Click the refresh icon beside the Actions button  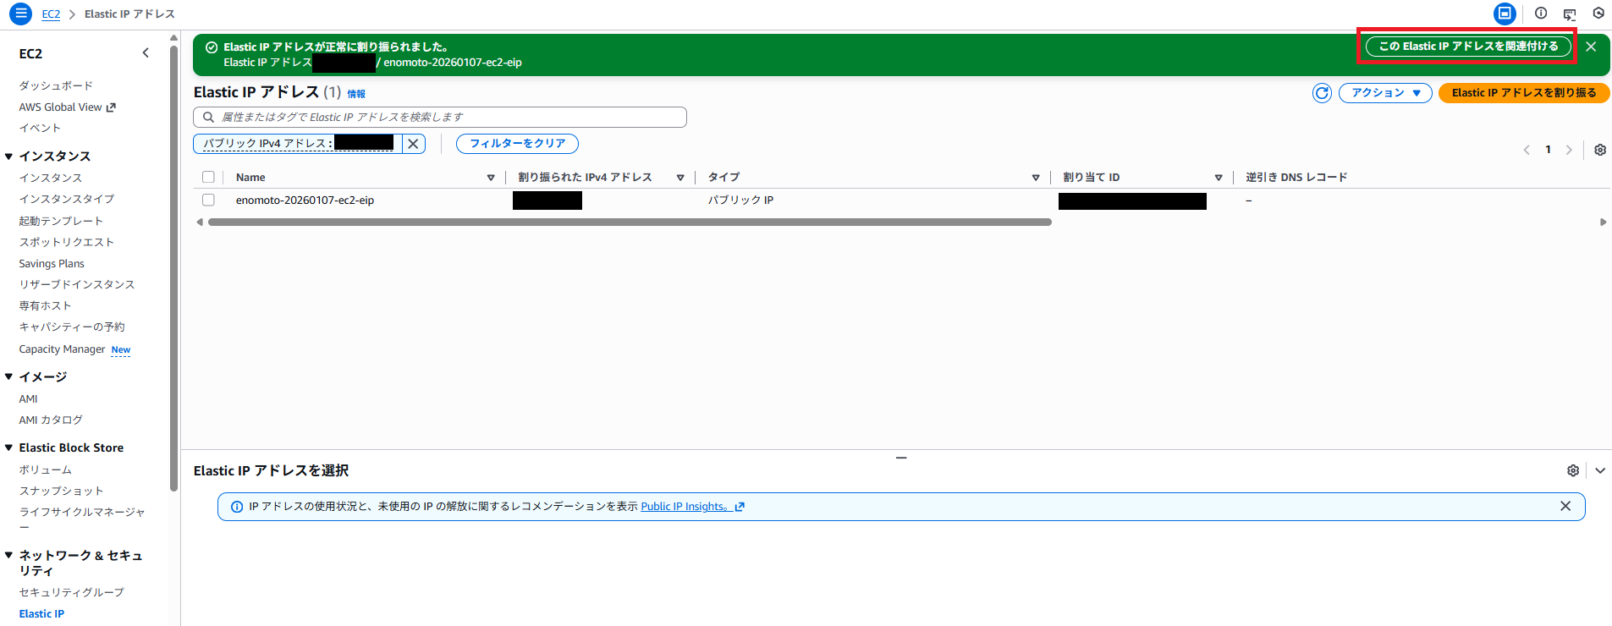1322,93
